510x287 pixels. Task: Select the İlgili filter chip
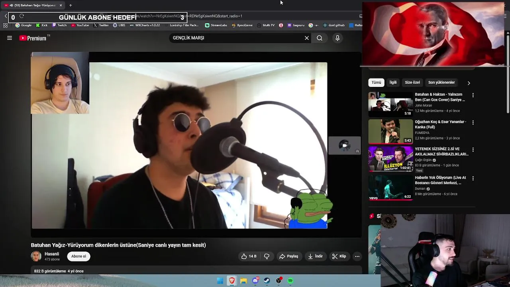(393, 83)
